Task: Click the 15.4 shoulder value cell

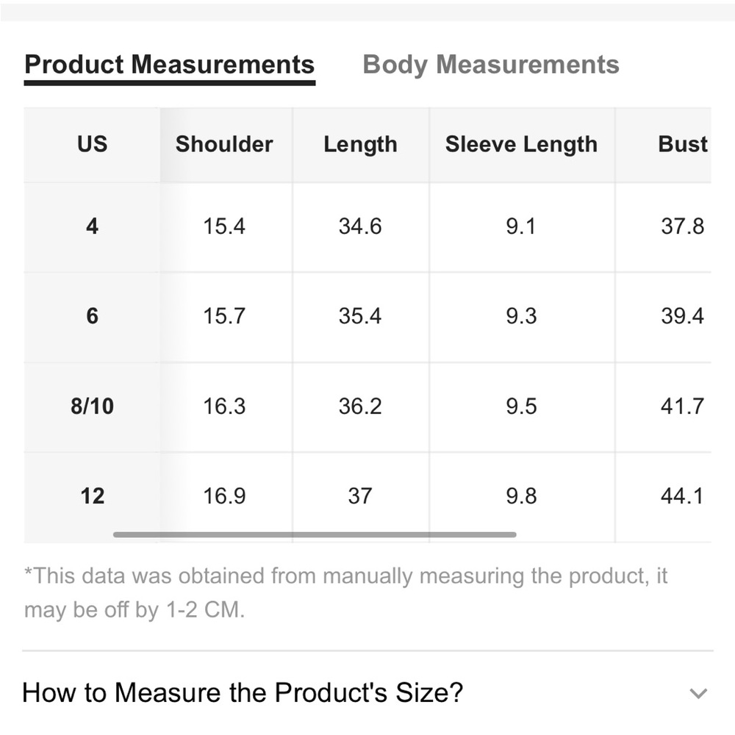Action: click(x=224, y=226)
